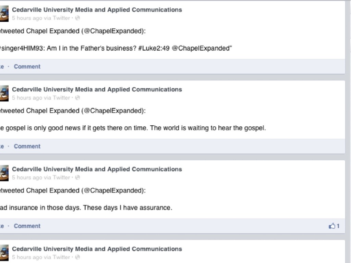This screenshot has width=351, height=263.
Task: Open Cedarville University page name on topmost post
Action: pos(97,10)
